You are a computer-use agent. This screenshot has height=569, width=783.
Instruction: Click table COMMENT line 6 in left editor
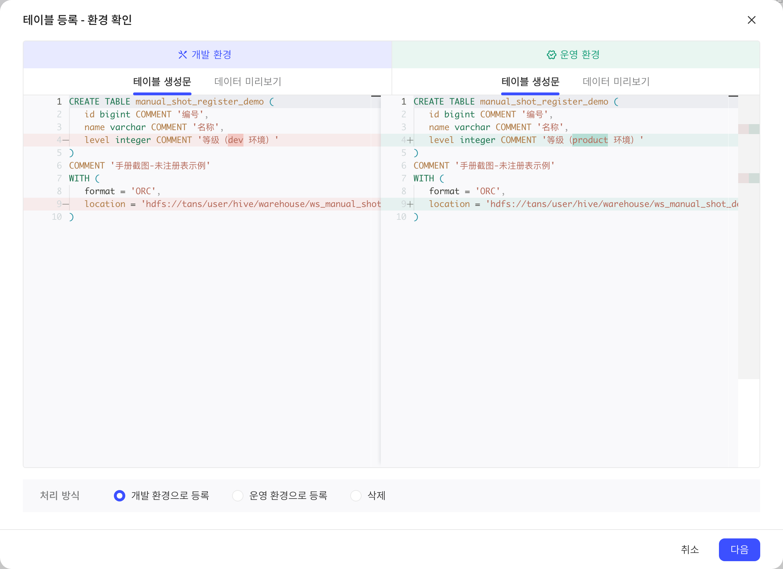[140, 166]
